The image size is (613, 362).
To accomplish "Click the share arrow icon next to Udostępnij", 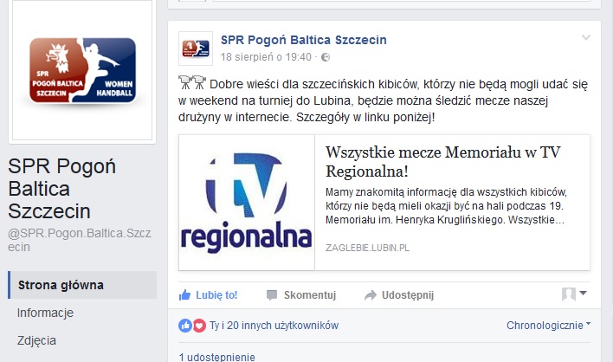I will coord(371,295).
